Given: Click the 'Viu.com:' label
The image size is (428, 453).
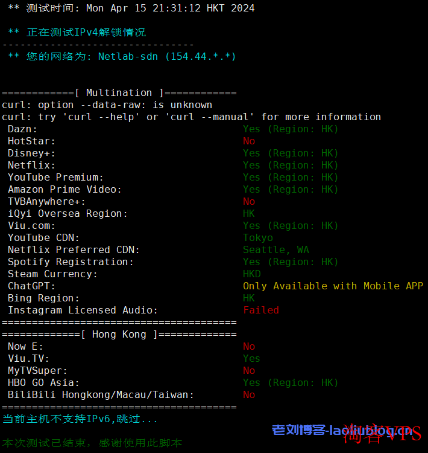Looking at the screenshot, I should 31,226.
